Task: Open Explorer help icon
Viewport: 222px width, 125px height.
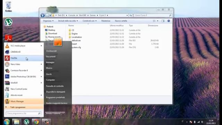Action: (169, 21)
